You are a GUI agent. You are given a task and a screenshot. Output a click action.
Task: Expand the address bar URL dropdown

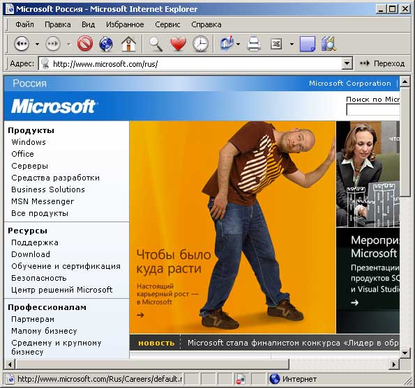pos(347,63)
